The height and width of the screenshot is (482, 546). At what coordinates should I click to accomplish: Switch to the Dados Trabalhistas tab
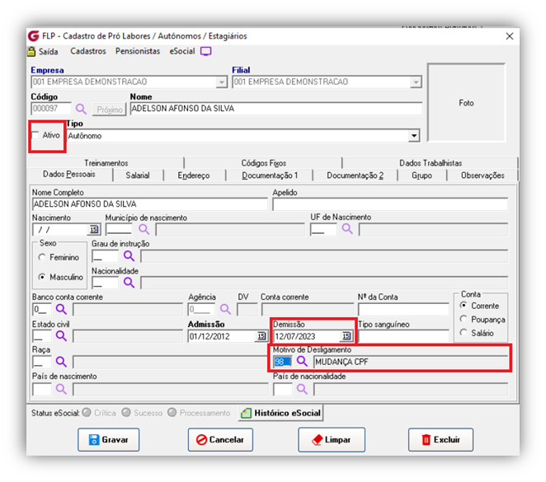431,163
